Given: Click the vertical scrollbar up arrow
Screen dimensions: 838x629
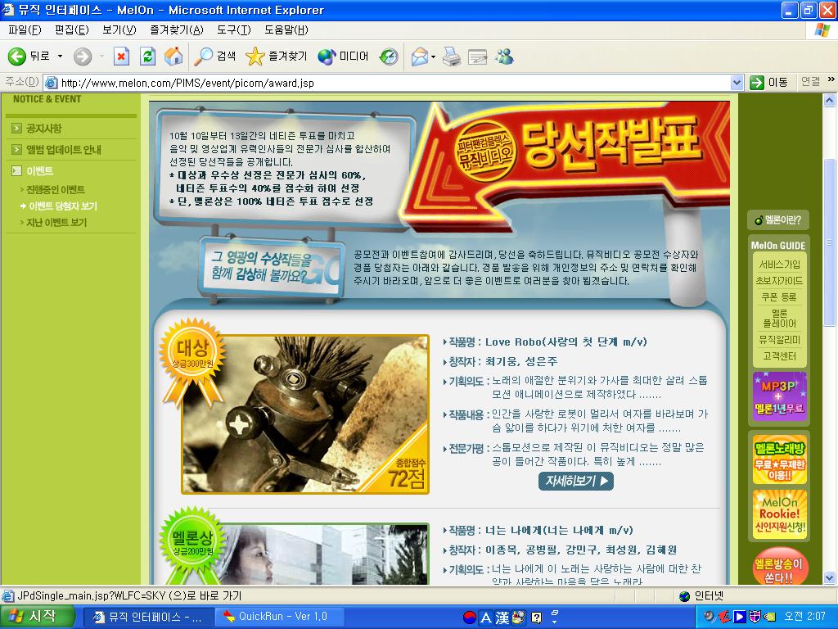Looking at the screenshot, I should (x=830, y=100).
